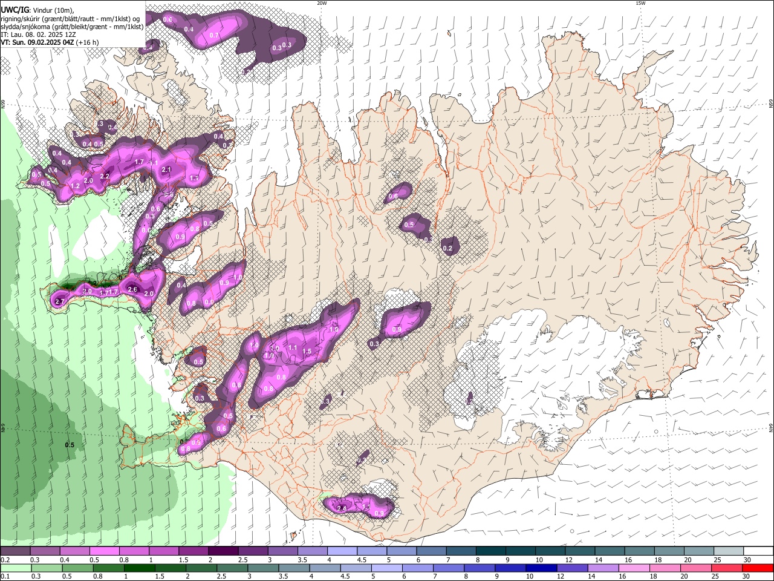774x581 pixels.
Task: Click the 0.2 label under the snow legend
Action: (x=5, y=560)
